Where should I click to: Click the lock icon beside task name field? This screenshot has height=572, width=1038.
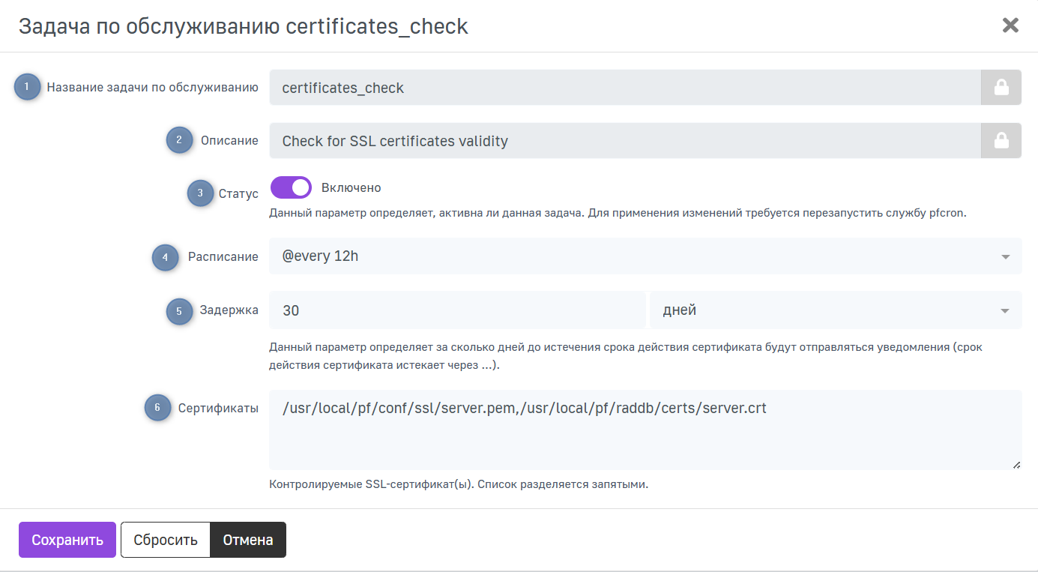pos(1001,88)
